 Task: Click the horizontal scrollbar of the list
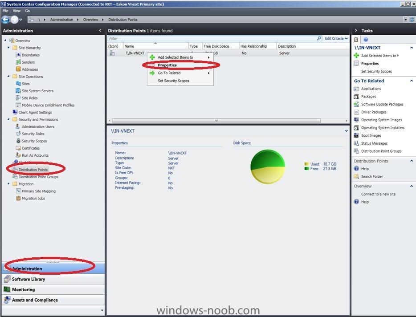216,121
